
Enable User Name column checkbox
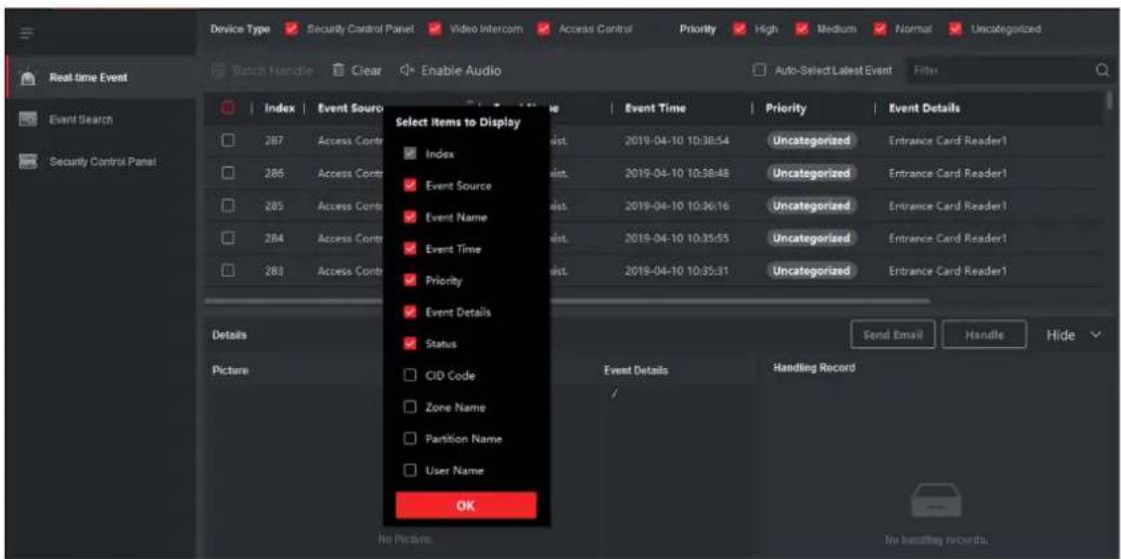coord(410,470)
